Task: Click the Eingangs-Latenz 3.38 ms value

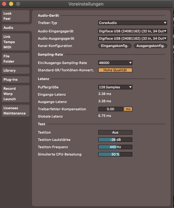Action: pos(104,94)
